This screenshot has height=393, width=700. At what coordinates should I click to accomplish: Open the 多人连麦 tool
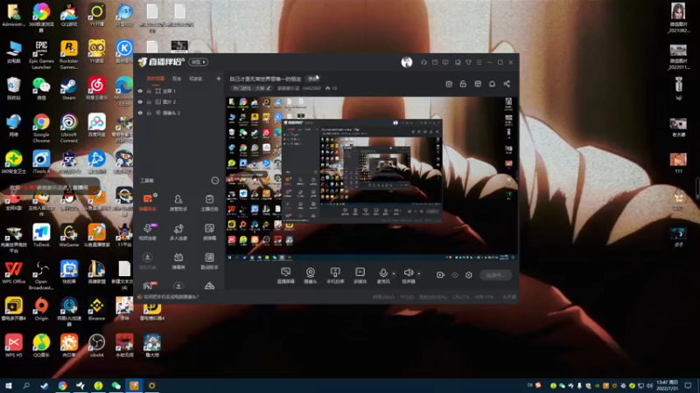point(178,231)
